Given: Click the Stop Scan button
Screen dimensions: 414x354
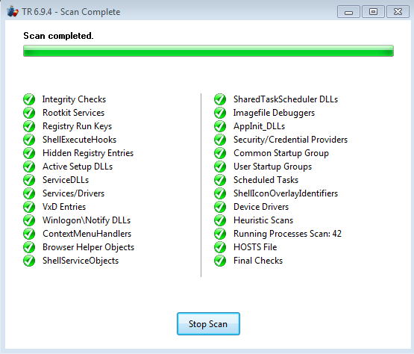Looking at the screenshot, I should click(x=208, y=323).
